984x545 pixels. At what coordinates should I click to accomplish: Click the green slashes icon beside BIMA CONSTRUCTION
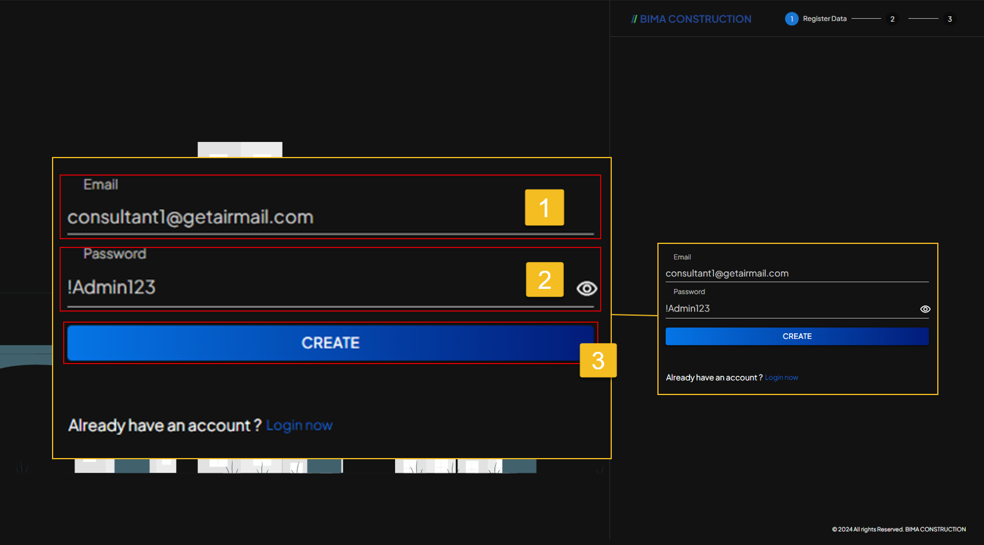point(635,18)
